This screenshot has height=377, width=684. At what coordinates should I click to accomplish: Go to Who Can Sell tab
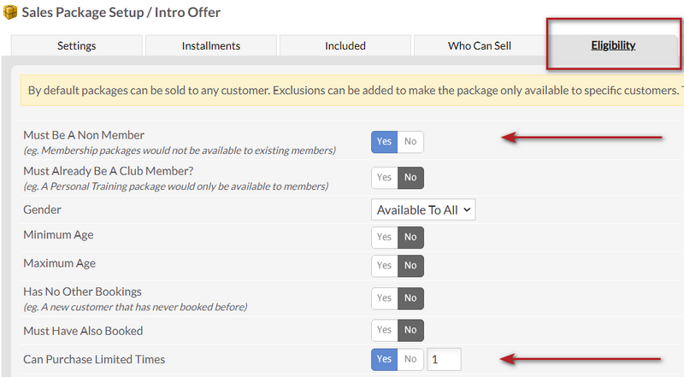(480, 45)
